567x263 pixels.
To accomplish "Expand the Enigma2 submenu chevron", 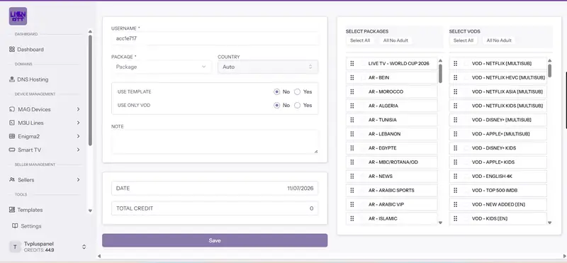I will coord(78,136).
